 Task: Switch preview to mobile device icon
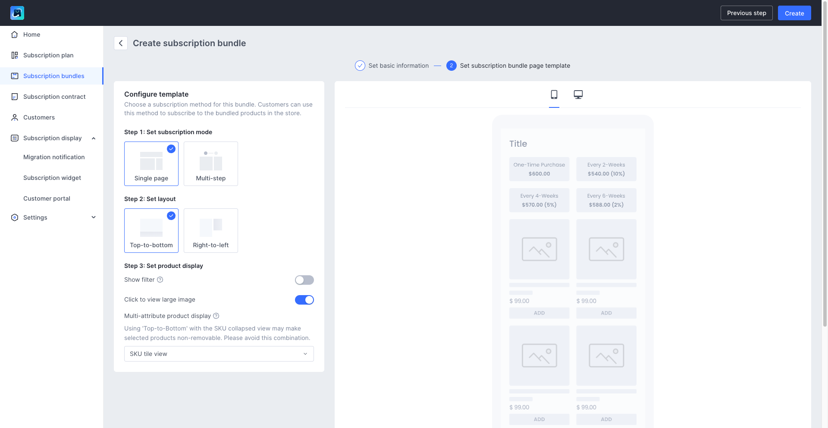(x=554, y=94)
